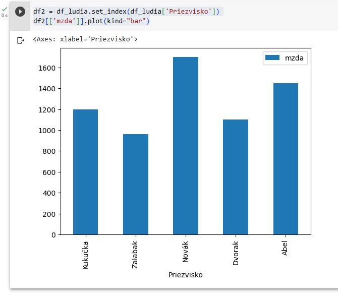Screen dimensions: 338x298
Task: Click the first code line with set_index
Action: pos(126,11)
